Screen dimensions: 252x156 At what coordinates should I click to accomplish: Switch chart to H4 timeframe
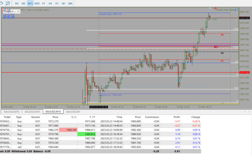point(50,3)
